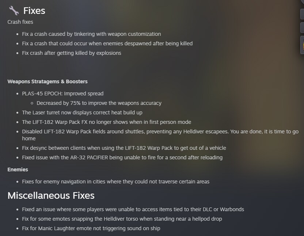The width and height of the screenshot is (304, 236).
Task: Click the weapon customization crash fix line
Action: (x=91, y=34)
